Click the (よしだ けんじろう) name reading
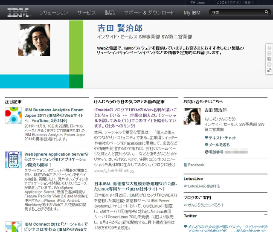The image size is (273, 232). click(220, 119)
